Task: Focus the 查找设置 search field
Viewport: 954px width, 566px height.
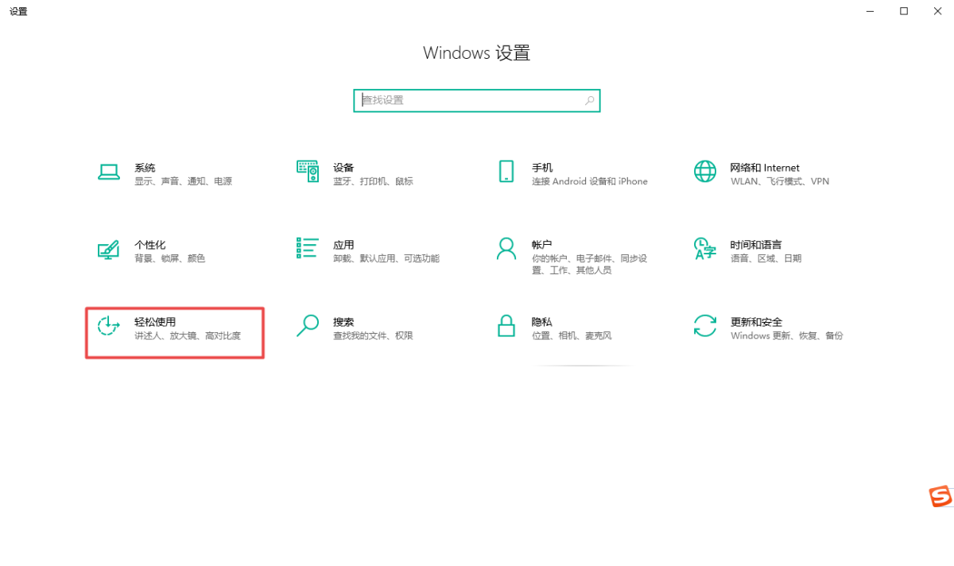Action: (476, 100)
